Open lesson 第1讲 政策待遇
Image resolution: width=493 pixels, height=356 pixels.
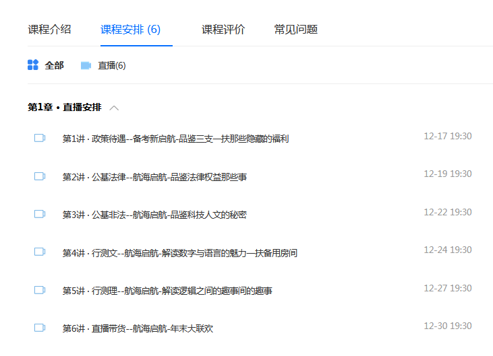[x=175, y=139]
